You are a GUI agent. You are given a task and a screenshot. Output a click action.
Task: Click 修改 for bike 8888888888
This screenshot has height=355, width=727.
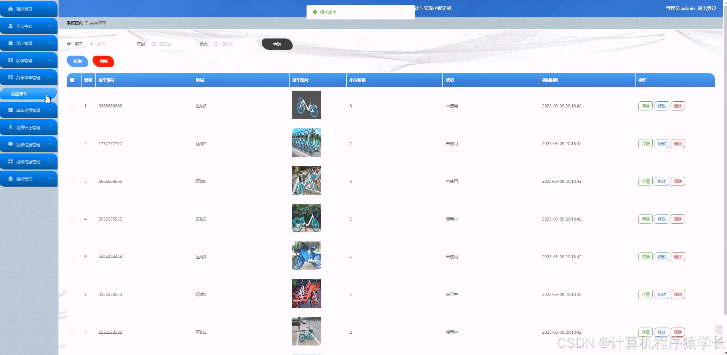[x=662, y=106]
